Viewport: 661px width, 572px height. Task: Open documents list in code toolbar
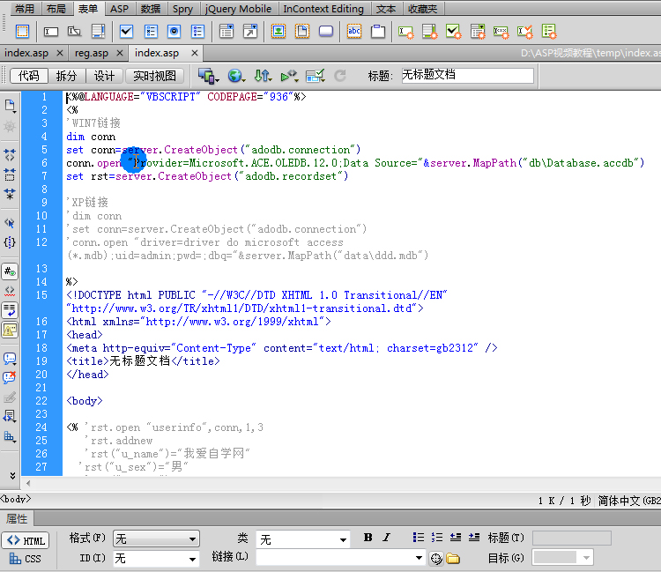click(10, 106)
